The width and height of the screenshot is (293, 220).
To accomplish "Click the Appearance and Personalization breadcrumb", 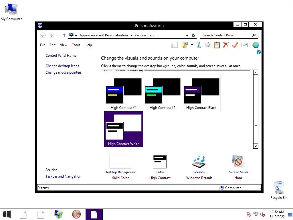I will pyautogui.click(x=104, y=35).
